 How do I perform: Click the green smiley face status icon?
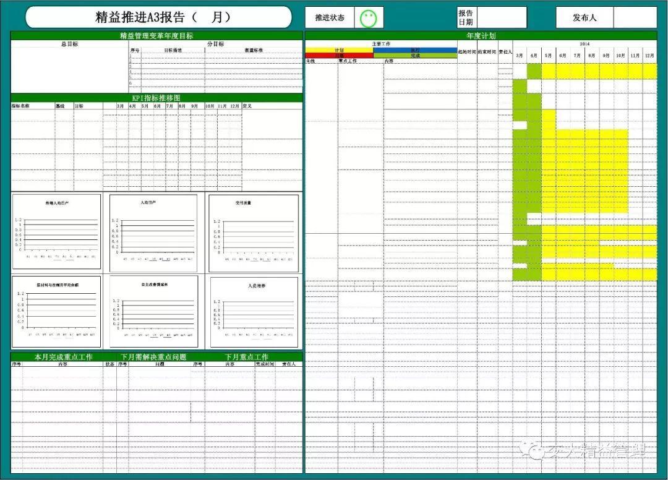click(x=367, y=17)
